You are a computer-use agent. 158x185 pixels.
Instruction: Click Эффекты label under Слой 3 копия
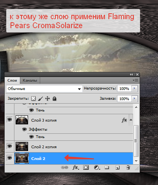click(38, 129)
